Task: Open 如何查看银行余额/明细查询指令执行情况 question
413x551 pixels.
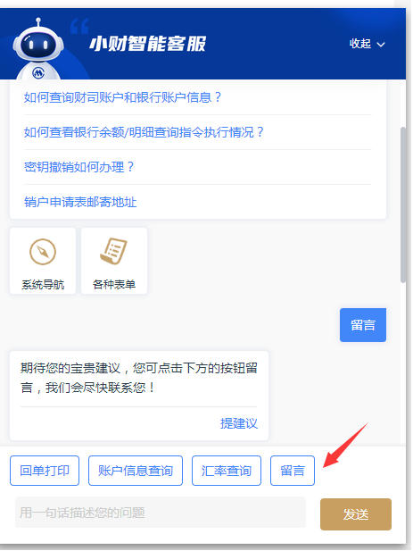Action: click(x=144, y=132)
